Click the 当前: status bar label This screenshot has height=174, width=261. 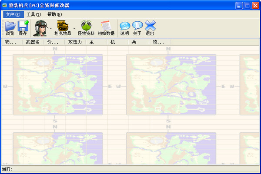click(7, 169)
